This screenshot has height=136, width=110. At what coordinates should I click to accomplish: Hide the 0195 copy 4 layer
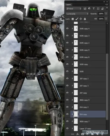tap(67, 28)
